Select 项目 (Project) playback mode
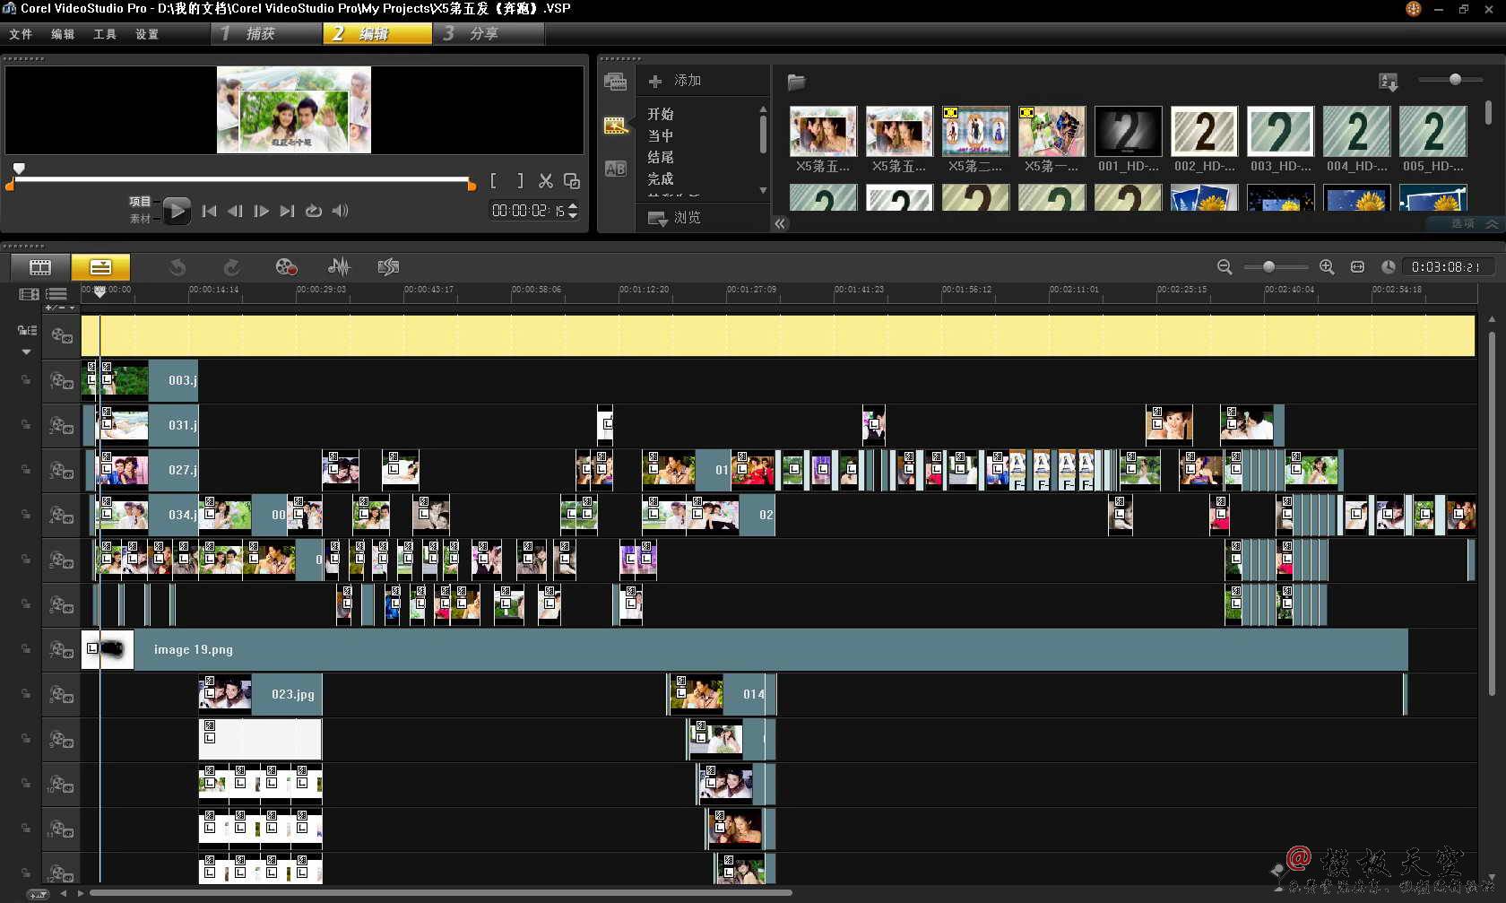1506x903 pixels. pos(140,202)
